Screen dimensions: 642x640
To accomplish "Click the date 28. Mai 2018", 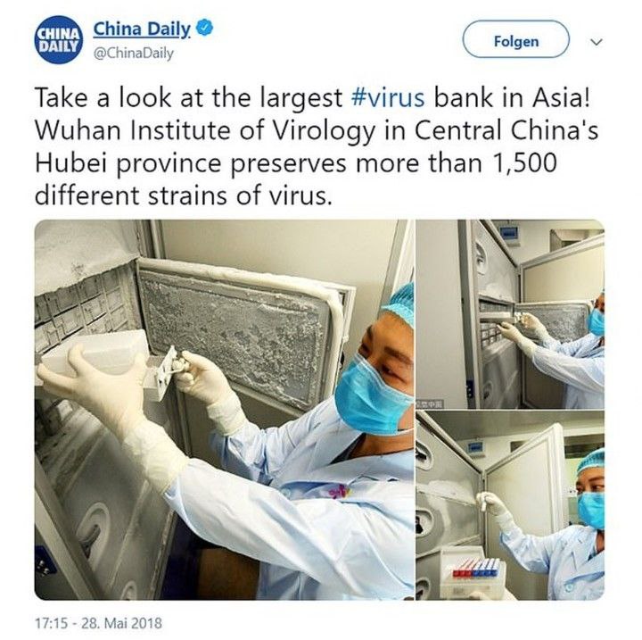I will pos(121,623).
